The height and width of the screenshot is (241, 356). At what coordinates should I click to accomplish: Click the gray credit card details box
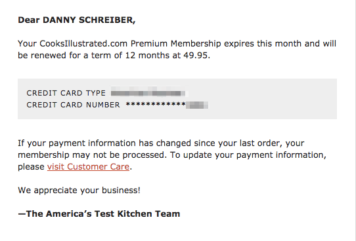click(177, 99)
